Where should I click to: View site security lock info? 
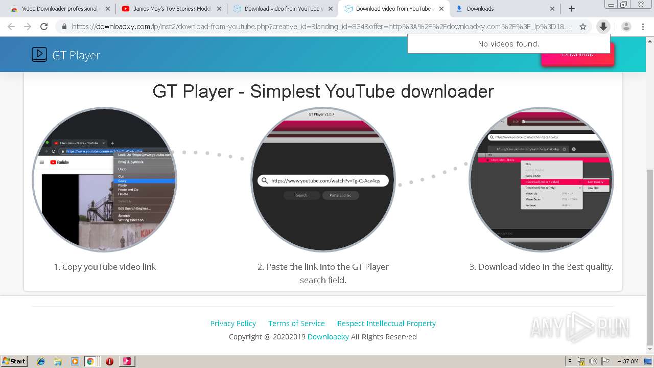click(64, 27)
